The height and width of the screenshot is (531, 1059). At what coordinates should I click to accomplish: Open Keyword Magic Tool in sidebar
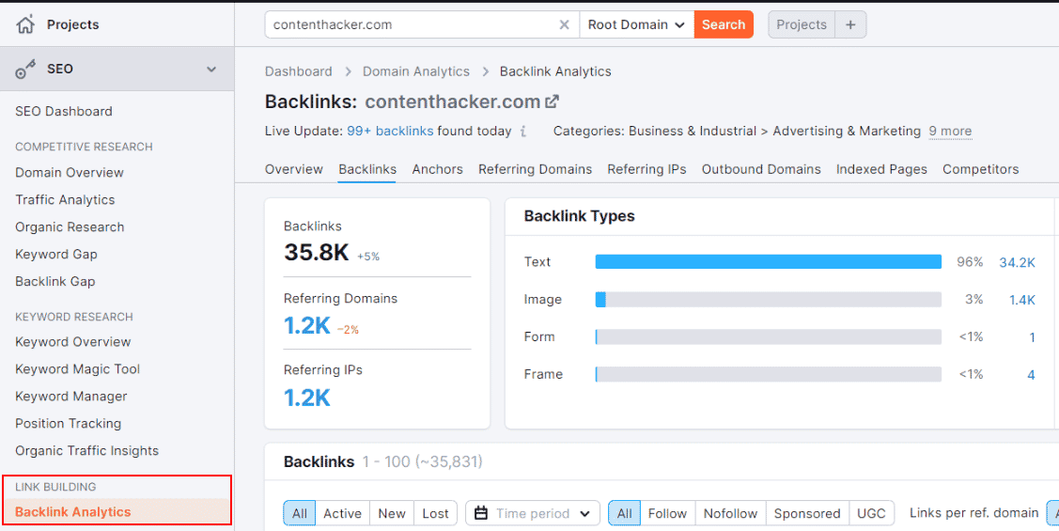coord(78,368)
